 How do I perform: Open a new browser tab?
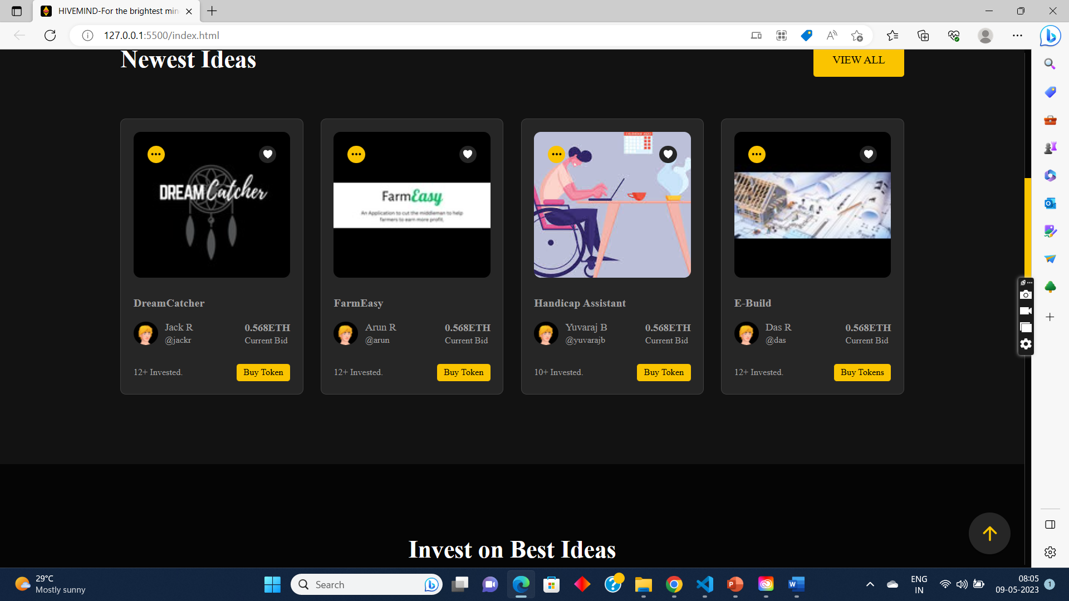click(x=212, y=11)
